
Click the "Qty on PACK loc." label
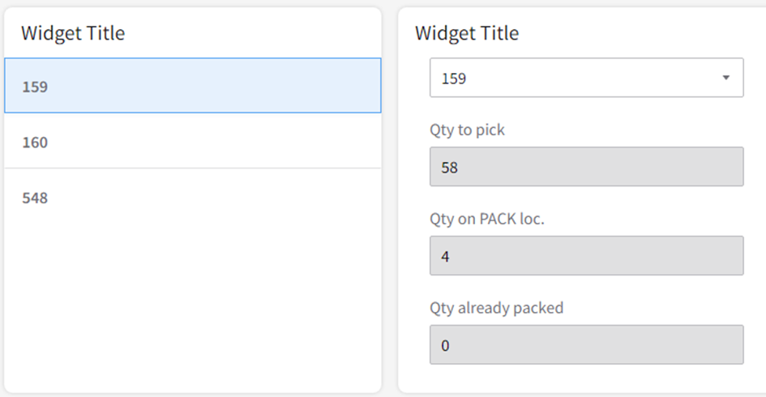tap(486, 219)
